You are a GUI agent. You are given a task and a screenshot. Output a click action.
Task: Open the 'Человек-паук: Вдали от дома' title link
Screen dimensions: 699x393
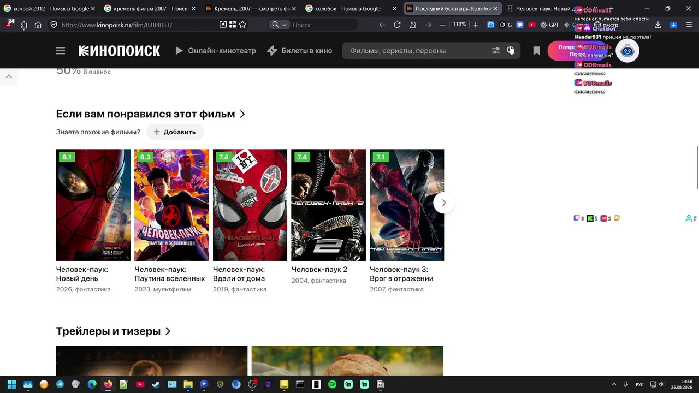tap(239, 274)
